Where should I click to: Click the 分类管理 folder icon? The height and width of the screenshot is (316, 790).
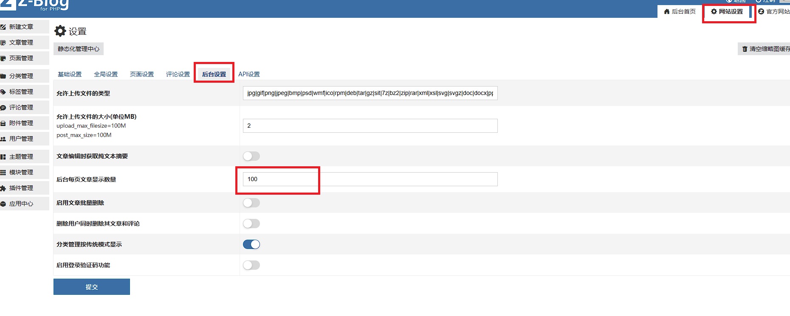point(3,76)
